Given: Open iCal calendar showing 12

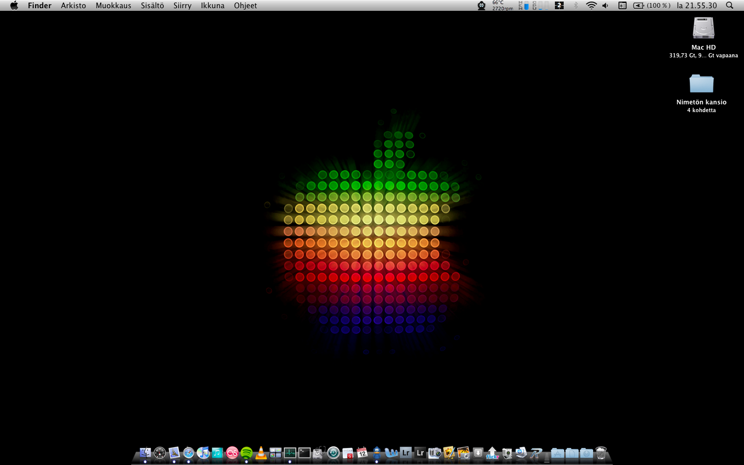Looking at the screenshot, I should (362, 453).
